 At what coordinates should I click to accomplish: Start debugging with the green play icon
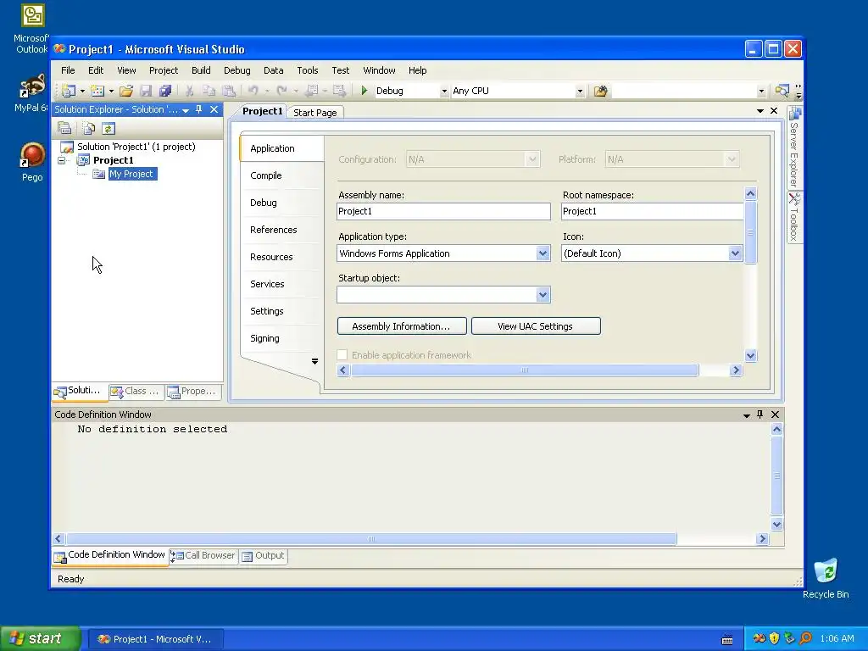click(364, 90)
